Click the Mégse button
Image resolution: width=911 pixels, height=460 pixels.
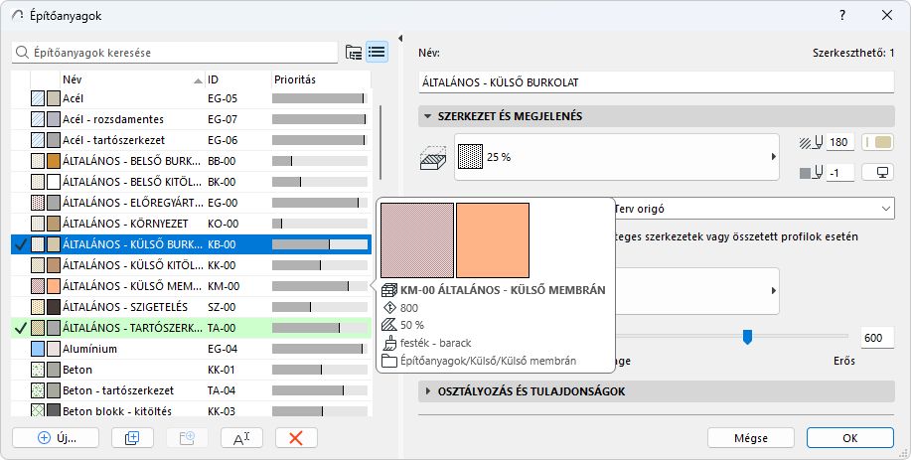(x=751, y=438)
